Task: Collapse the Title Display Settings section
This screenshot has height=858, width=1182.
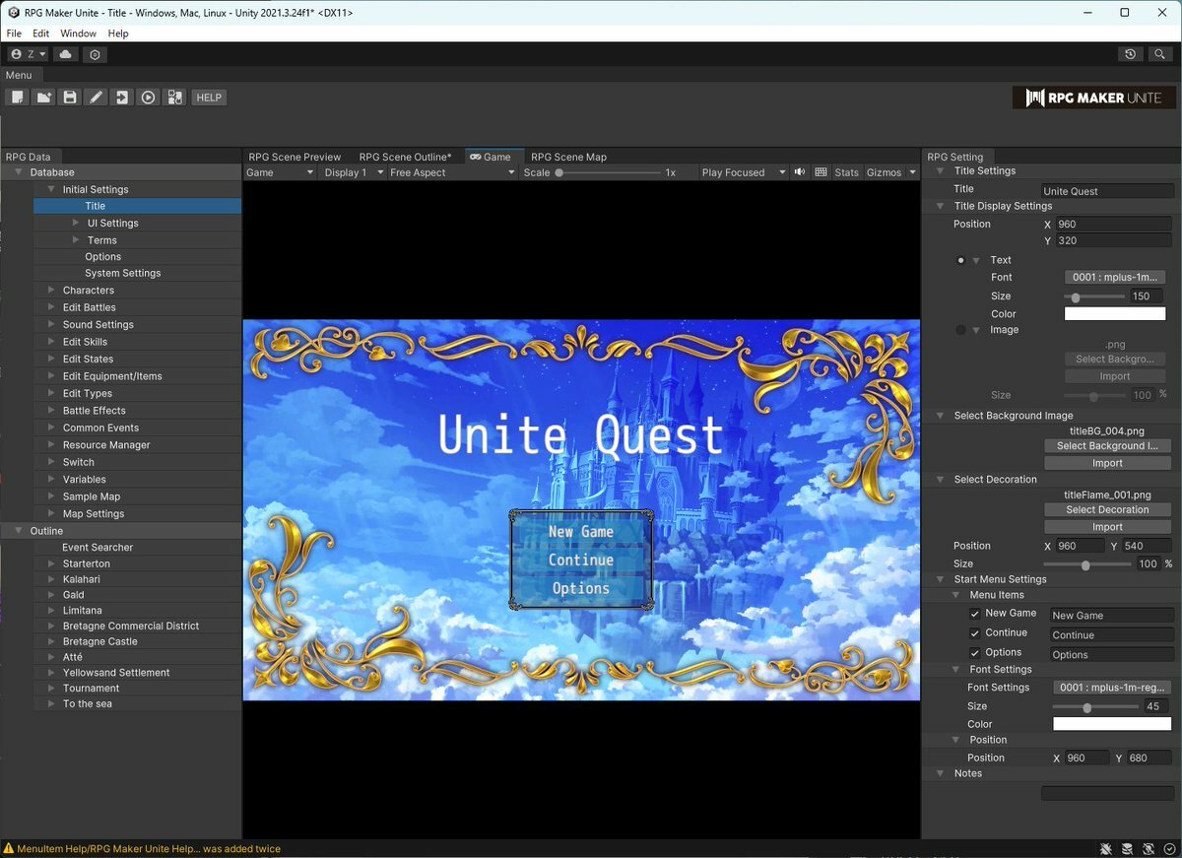Action: pyautogui.click(x=941, y=207)
